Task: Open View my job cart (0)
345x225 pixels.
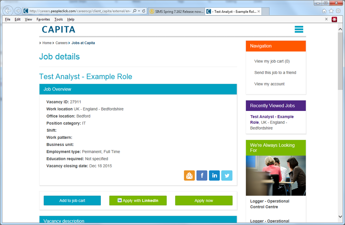Action: click(x=272, y=61)
